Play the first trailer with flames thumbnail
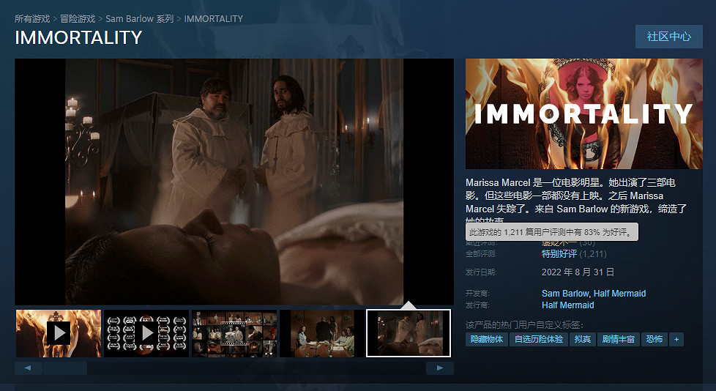716x391 pixels. [59, 333]
